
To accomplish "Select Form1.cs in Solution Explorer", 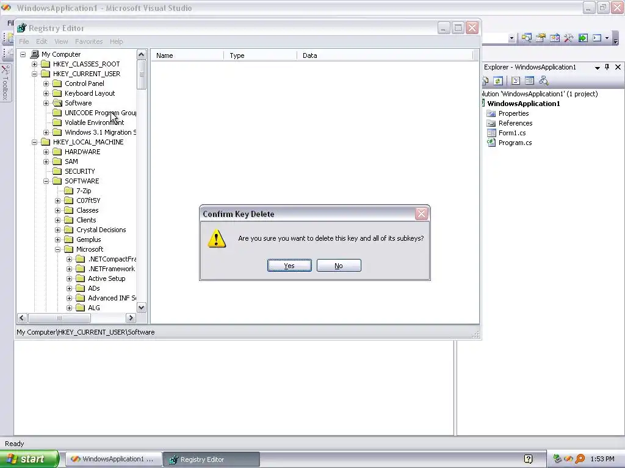I will tap(512, 133).
